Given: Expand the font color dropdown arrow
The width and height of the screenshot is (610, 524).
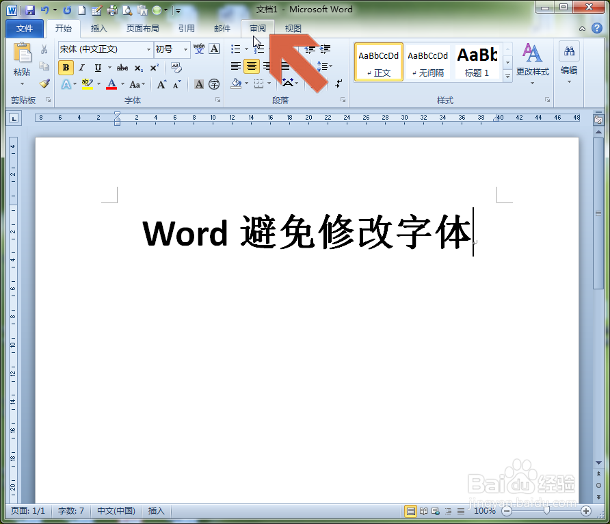Looking at the screenshot, I should pyautogui.click(x=122, y=84).
